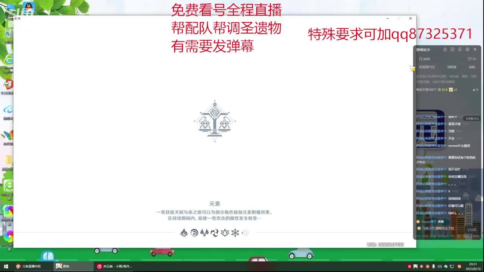Click the popularity flame icon showing 6606
484x272 pixels.
420,59
